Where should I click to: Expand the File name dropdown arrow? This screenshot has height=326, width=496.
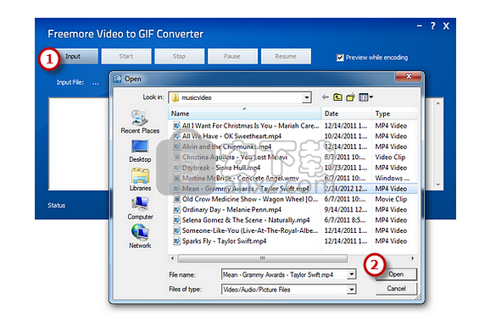[x=351, y=274]
